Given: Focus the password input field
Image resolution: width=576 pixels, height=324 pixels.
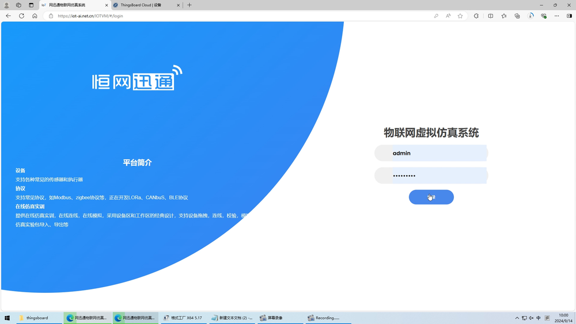Looking at the screenshot, I should (x=438, y=176).
